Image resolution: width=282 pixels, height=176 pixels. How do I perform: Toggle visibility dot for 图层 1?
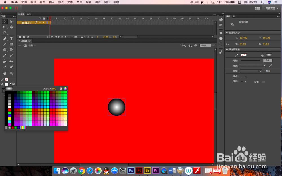40,23
